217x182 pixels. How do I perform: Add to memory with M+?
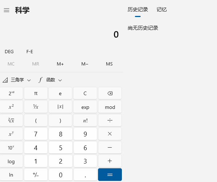coord(60,64)
